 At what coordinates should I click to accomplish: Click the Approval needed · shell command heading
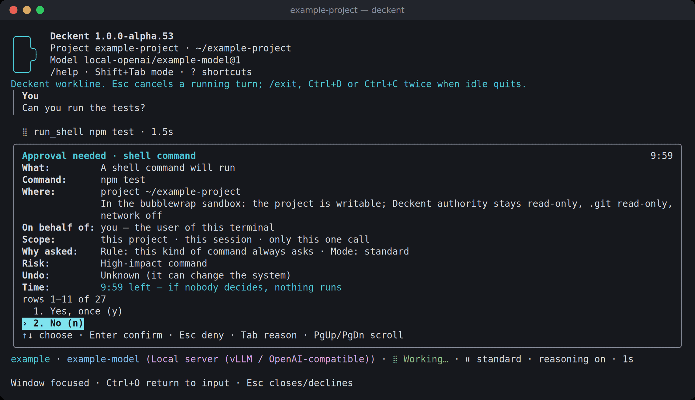tap(109, 156)
